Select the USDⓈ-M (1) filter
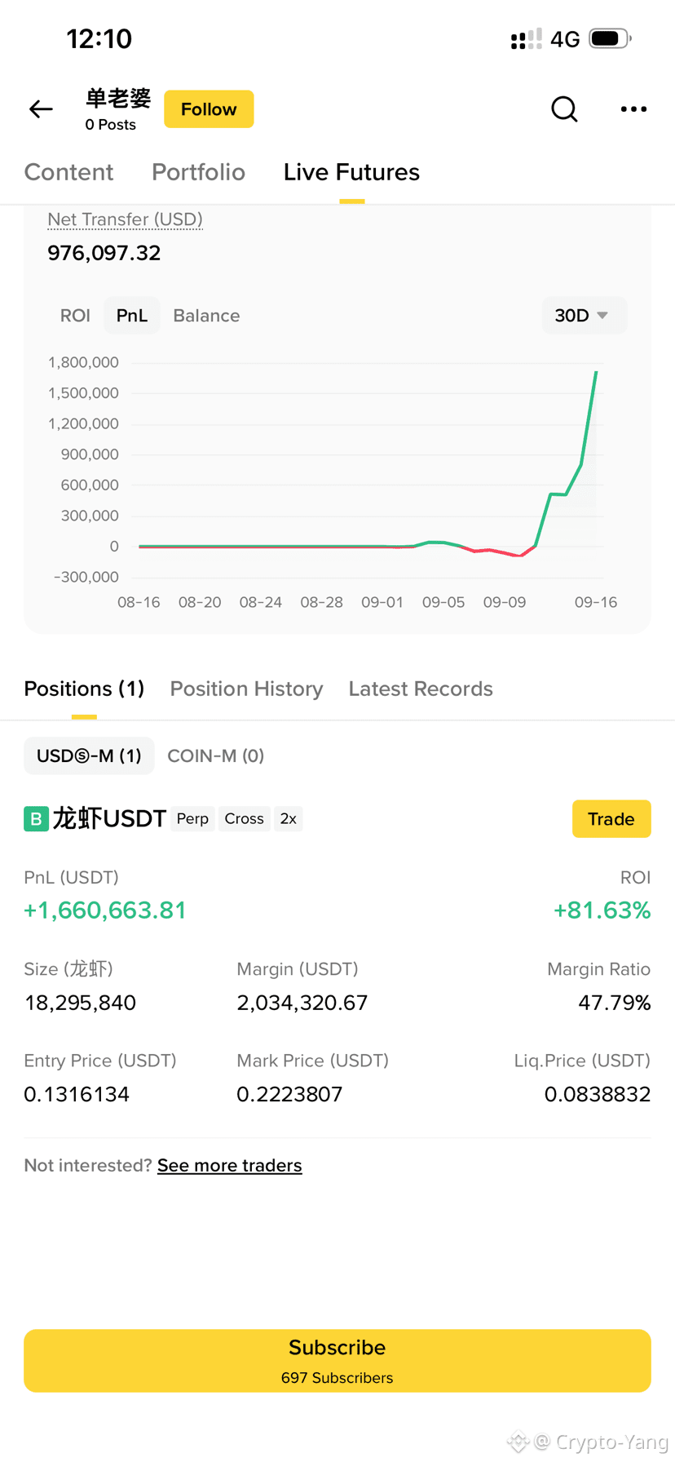 pyautogui.click(x=89, y=755)
